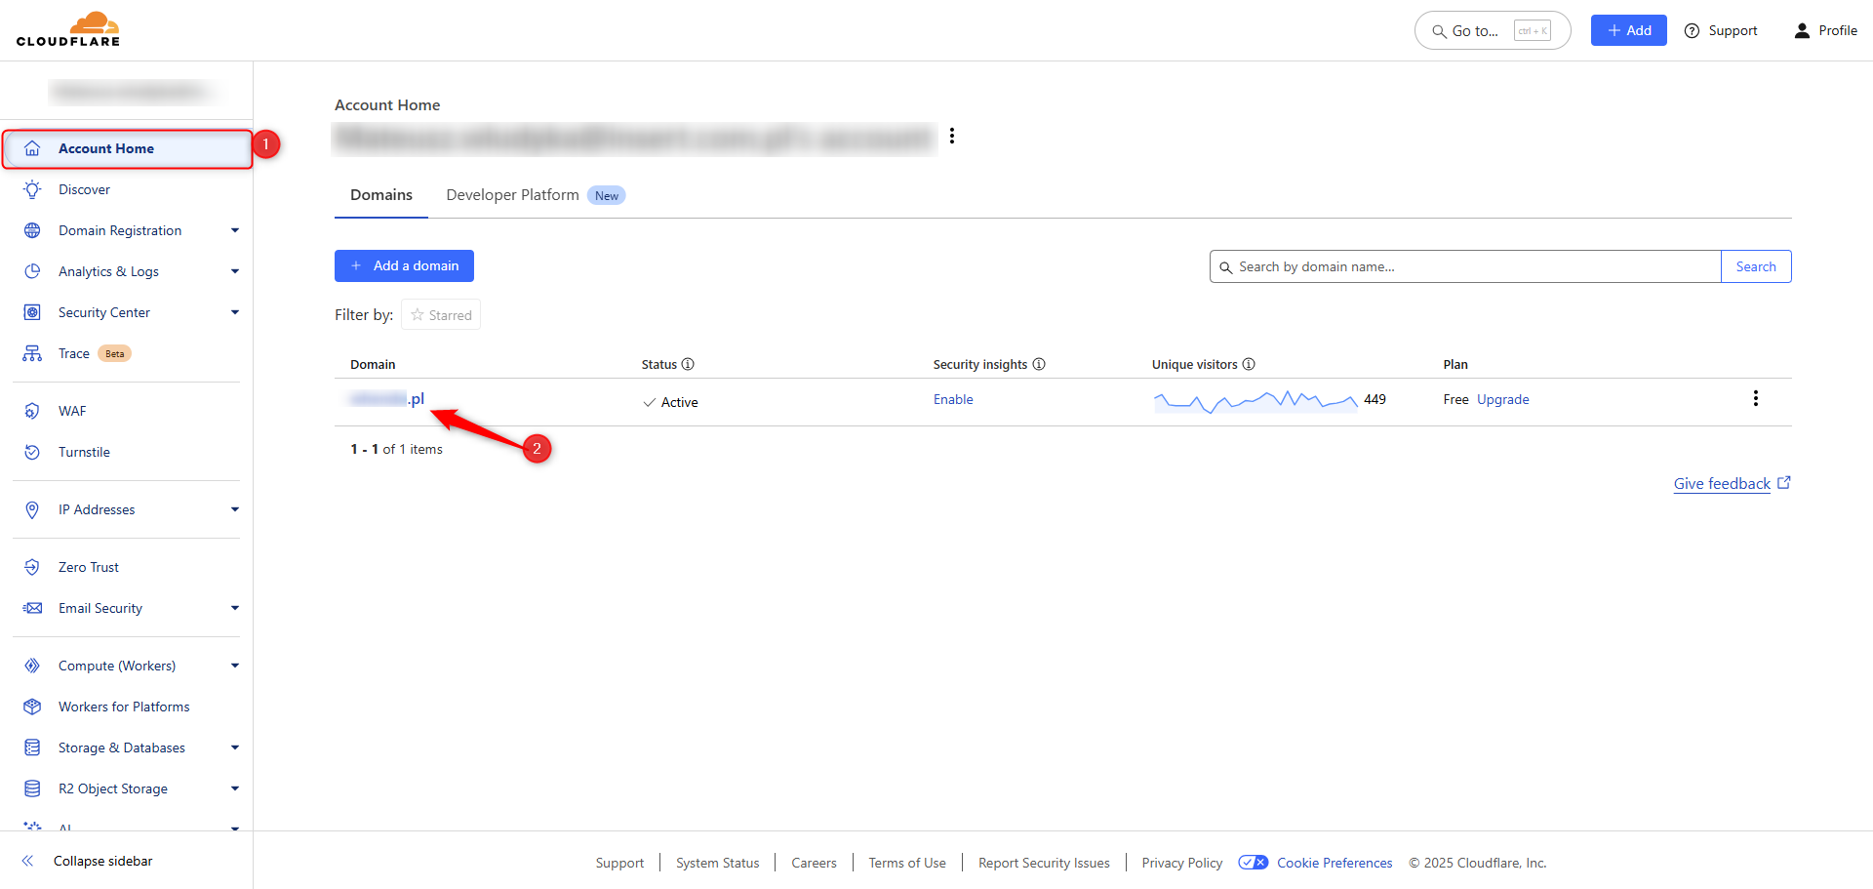Click the Collapse sidebar label
This screenshot has width=1873, height=889.
point(103,861)
